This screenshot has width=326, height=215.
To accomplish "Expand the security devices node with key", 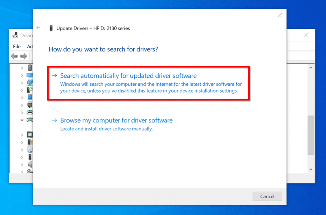I will [22, 142].
